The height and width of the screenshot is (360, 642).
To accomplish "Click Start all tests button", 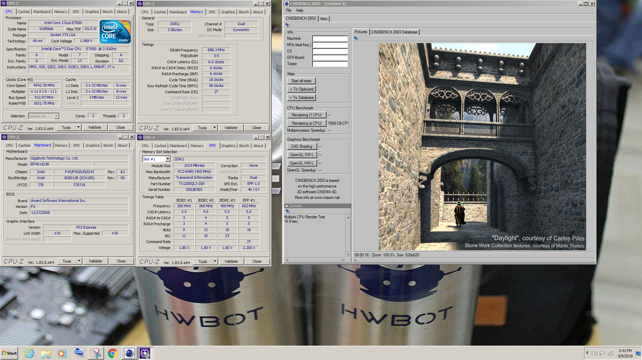I will click(x=301, y=81).
